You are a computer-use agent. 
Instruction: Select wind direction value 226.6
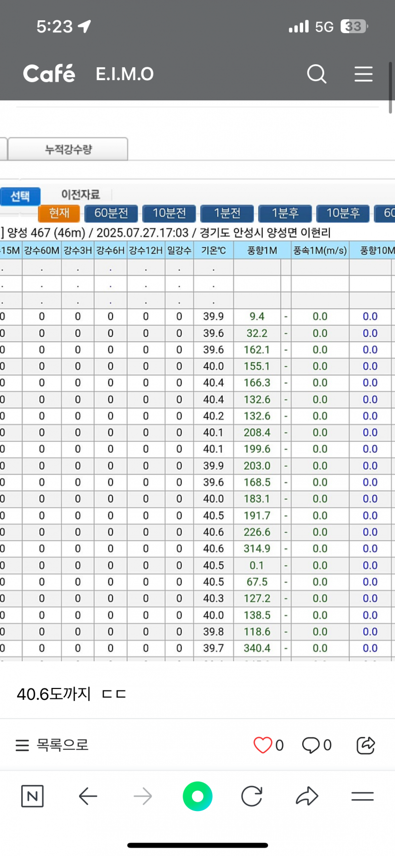(x=257, y=532)
